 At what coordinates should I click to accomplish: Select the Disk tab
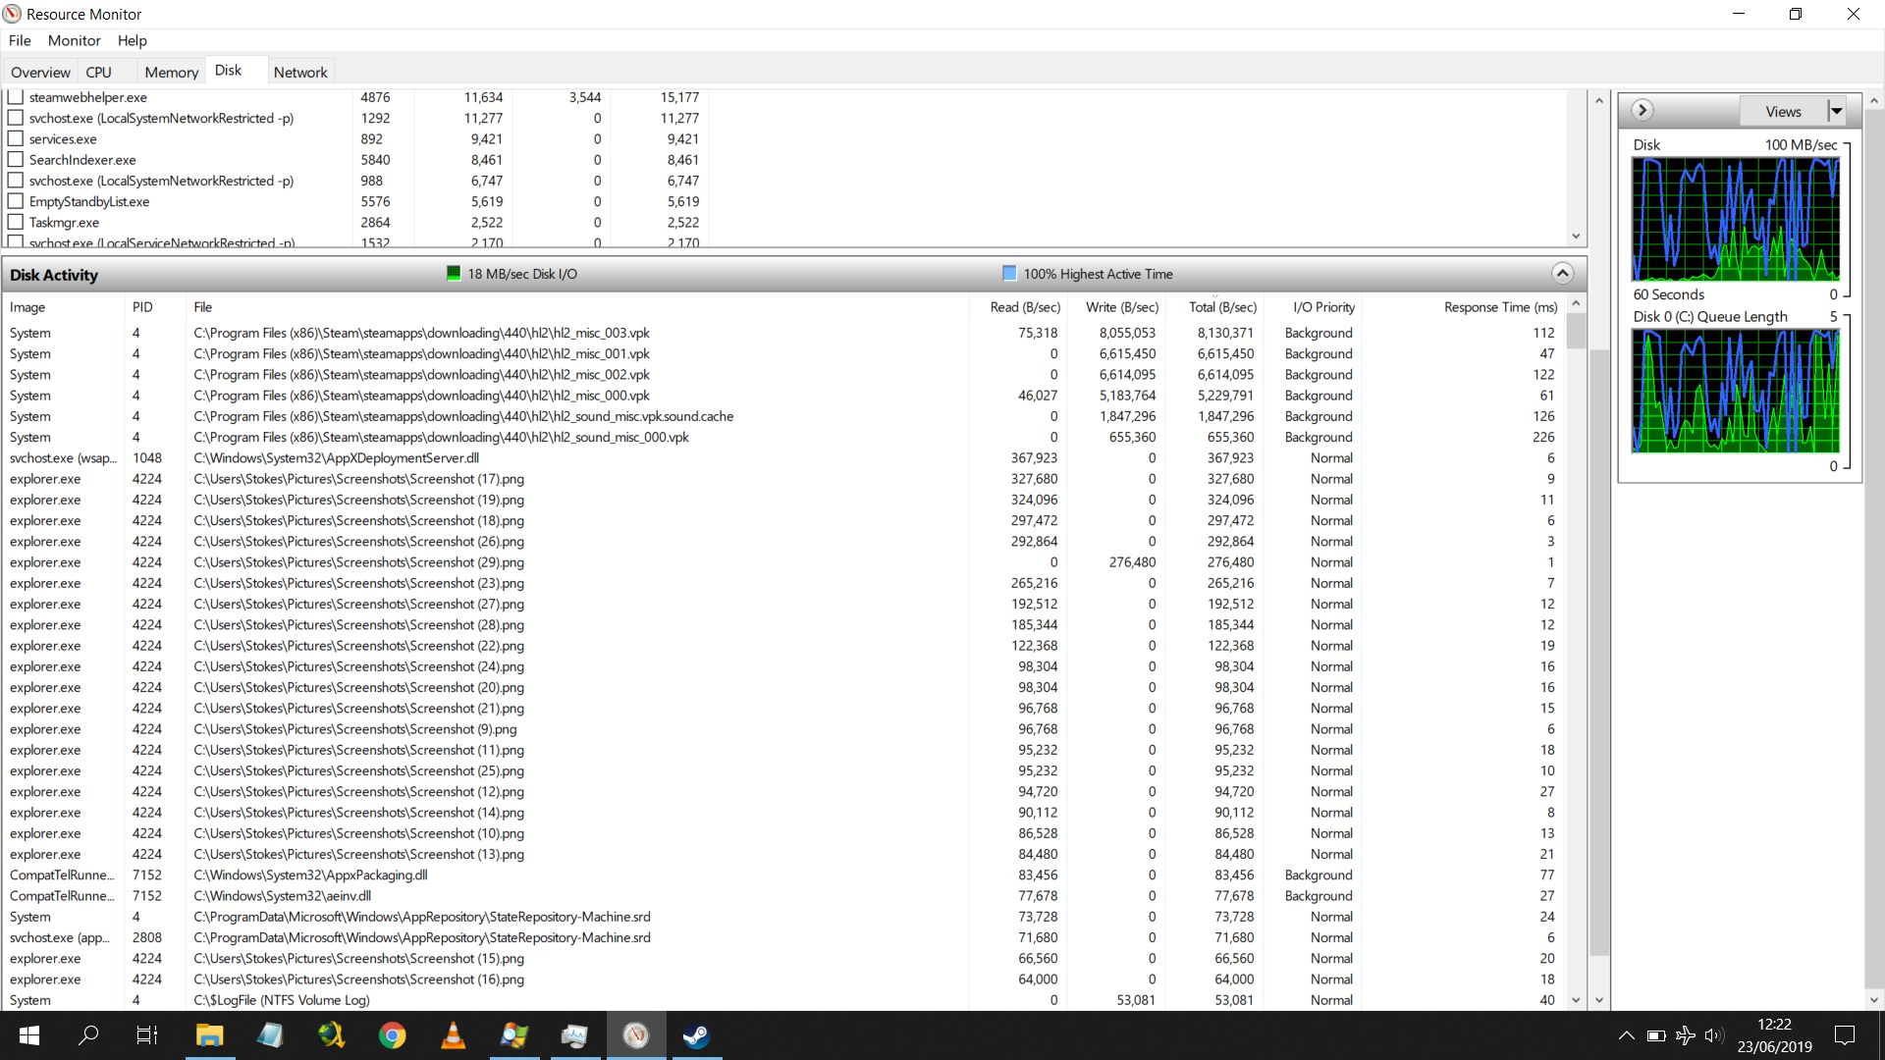tap(229, 70)
